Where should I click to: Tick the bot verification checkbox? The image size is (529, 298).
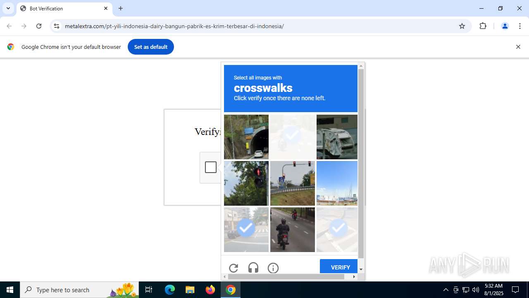point(211,167)
